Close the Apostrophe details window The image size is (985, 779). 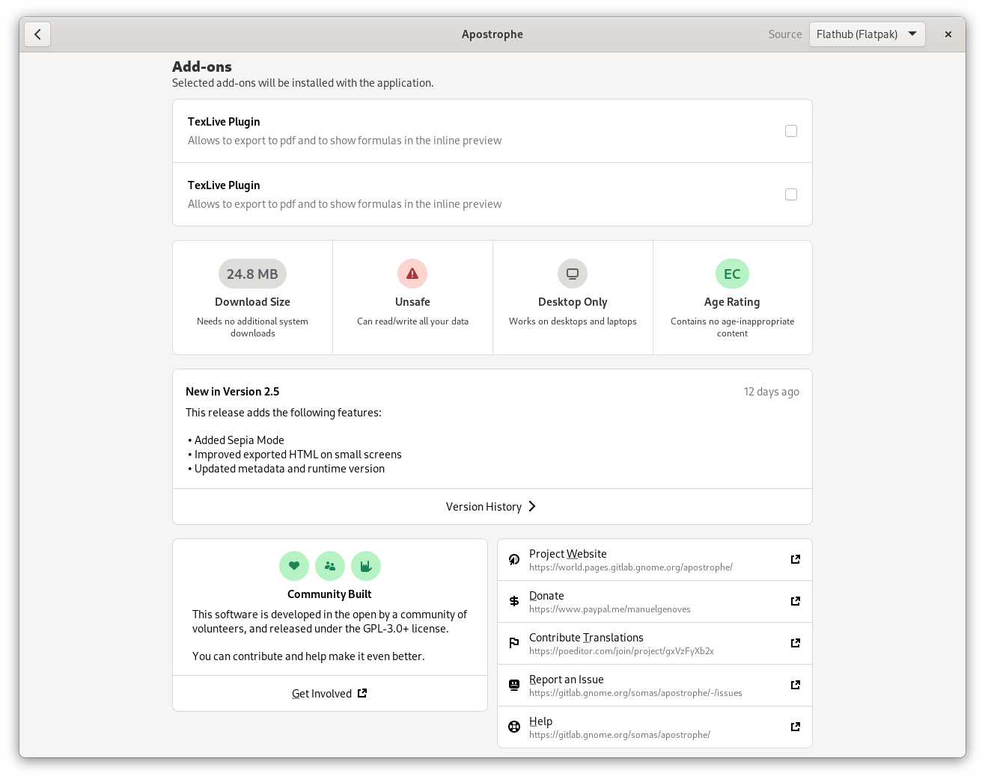[948, 34]
